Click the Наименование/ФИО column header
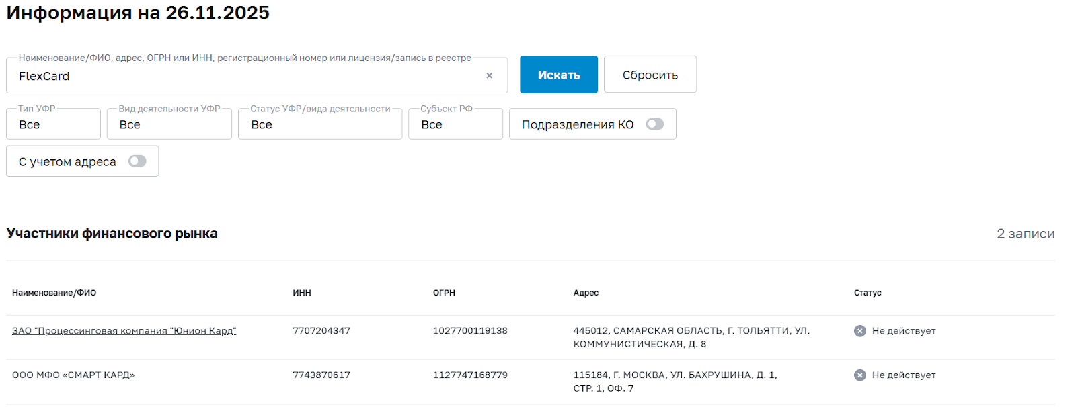Image resolution: width=1076 pixels, height=407 pixels. [x=54, y=293]
